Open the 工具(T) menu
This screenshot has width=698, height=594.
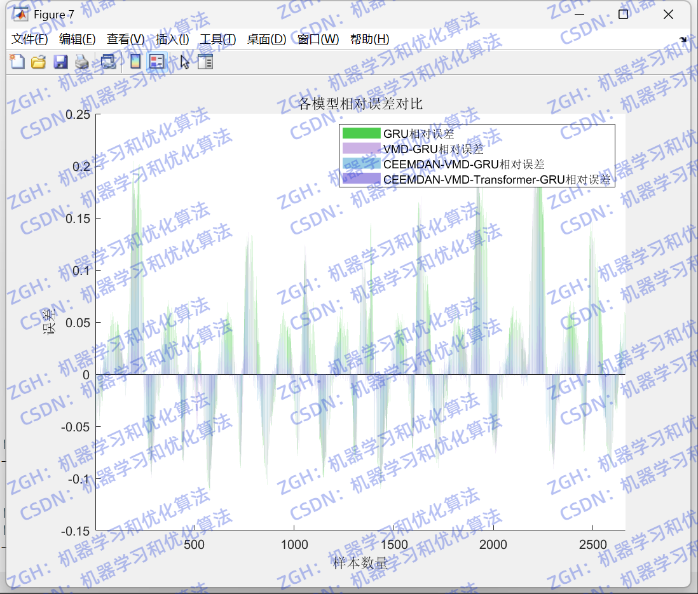(217, 39)
